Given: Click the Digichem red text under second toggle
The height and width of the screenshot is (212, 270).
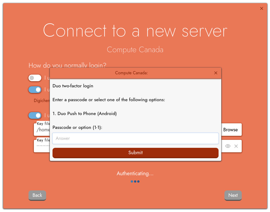Looking at the screenshot, I should (x=42, y=101).
